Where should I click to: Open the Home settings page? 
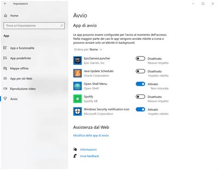pos(14,16)
